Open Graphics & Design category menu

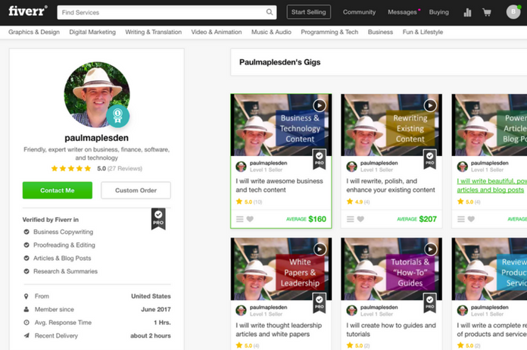pos(35,33)
